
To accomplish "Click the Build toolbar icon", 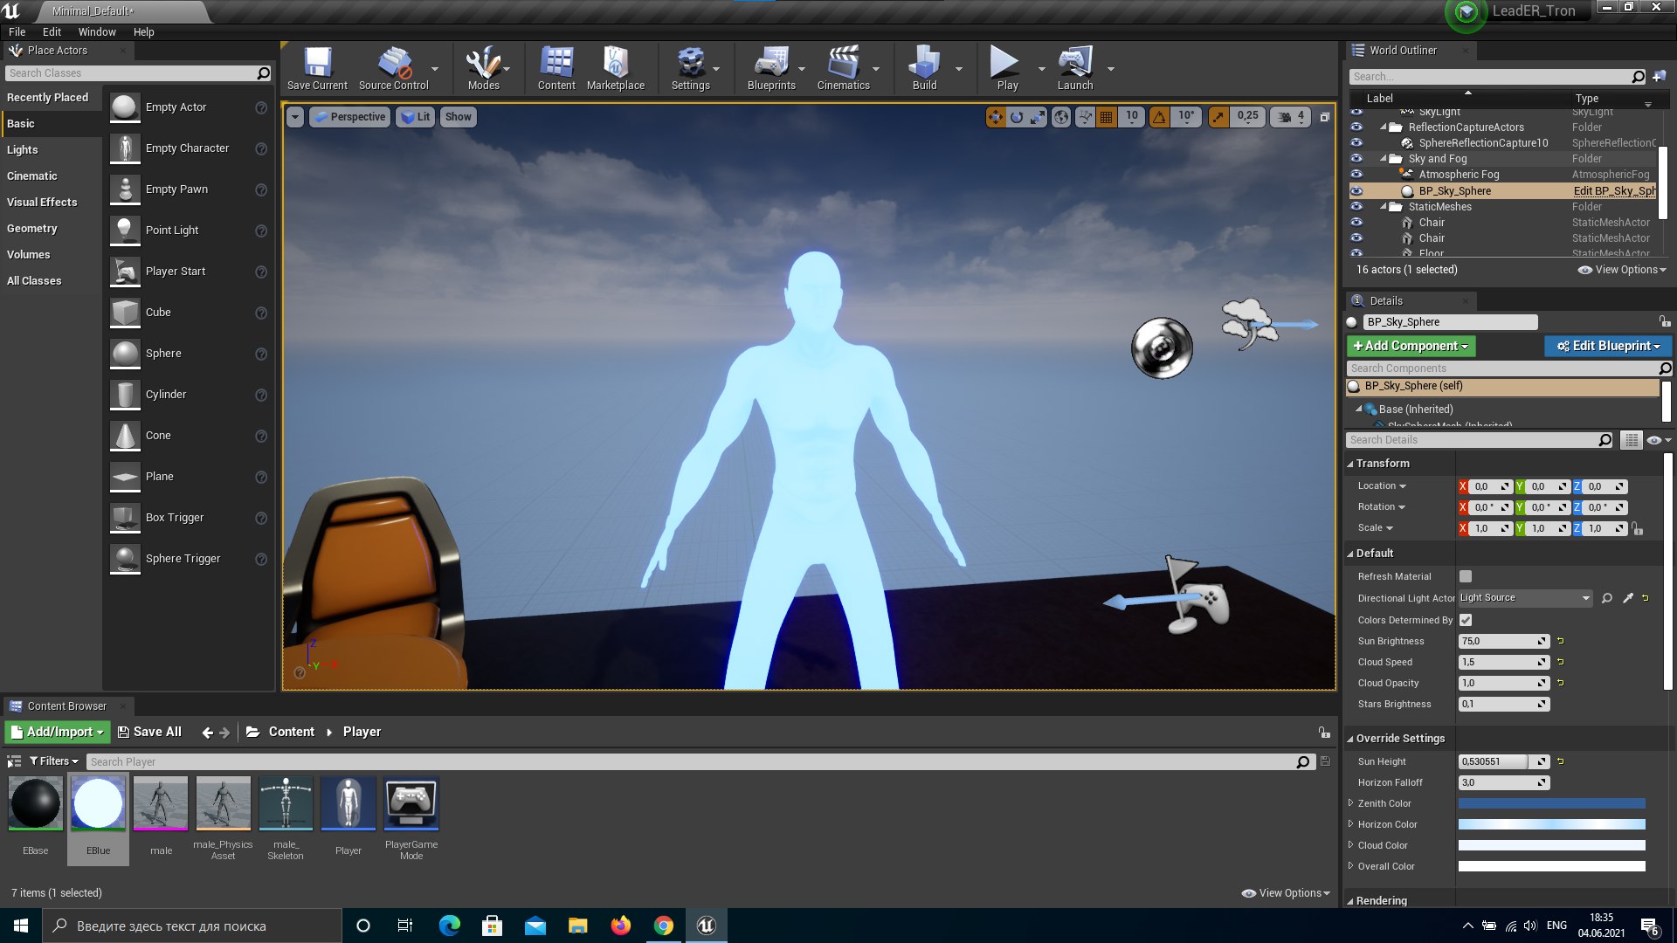I will click(x=924, y=68).
